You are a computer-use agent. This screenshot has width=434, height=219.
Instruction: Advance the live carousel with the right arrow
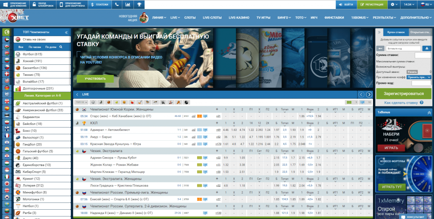(x=369, y=94)
